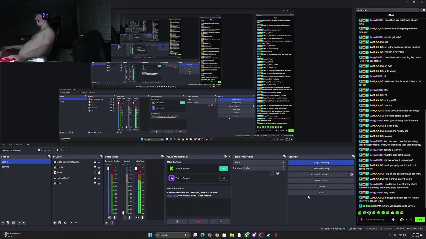Open source Filters tab button
Viewport: 426px width, 239px height.
click(x=61, y=150)
